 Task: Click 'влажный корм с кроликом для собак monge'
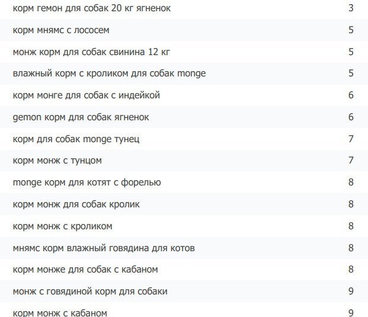tap(109, 73)
